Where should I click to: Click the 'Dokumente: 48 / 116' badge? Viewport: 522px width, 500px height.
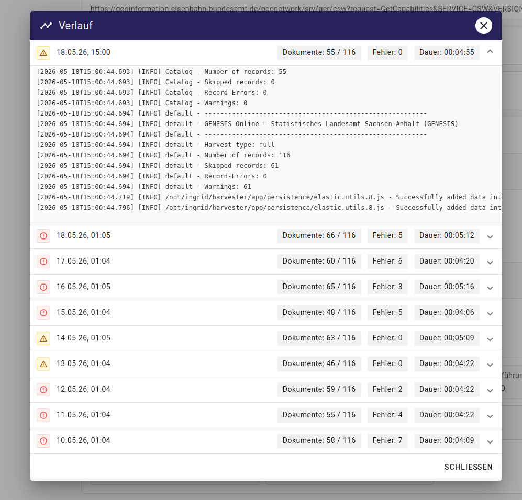pyautogui.click(x=319, y=312)
